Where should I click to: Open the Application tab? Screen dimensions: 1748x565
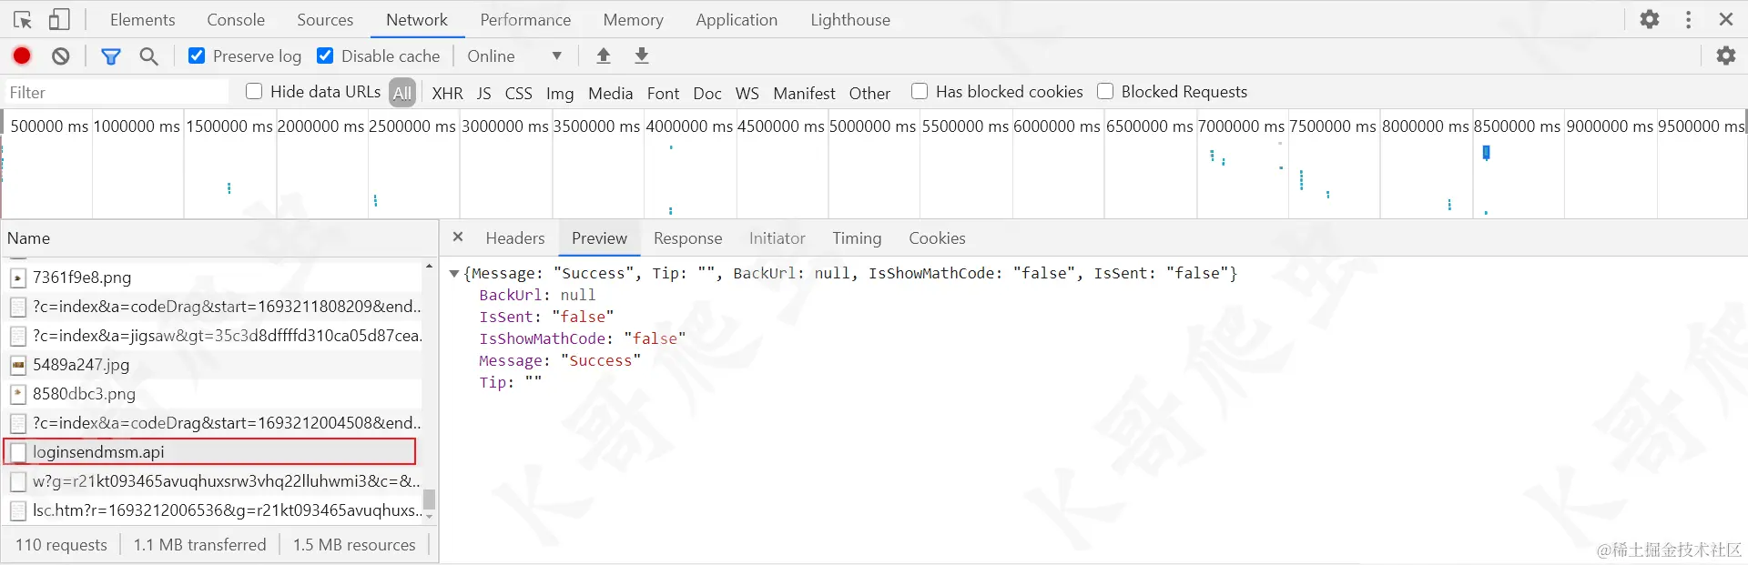(x=737, y=19)
